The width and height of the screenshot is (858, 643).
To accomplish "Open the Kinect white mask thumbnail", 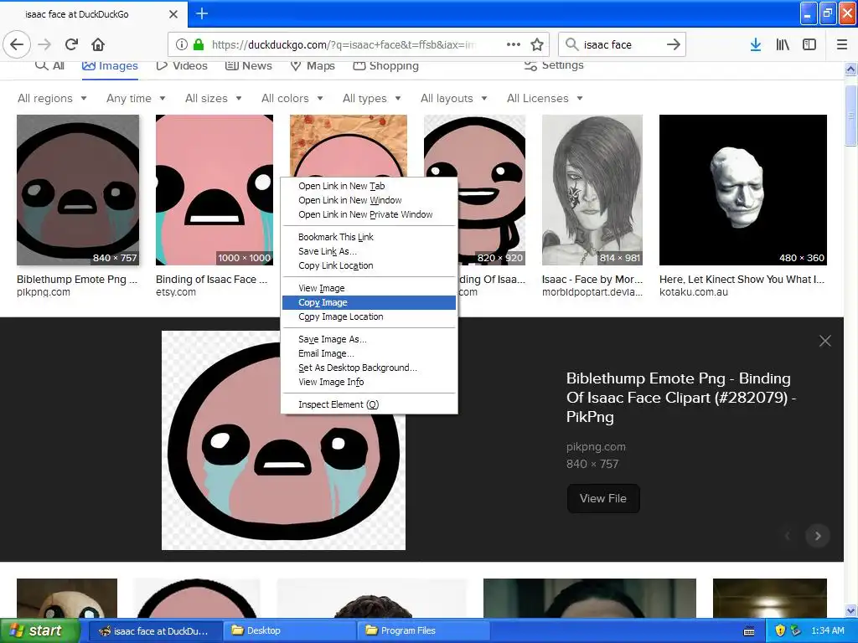I will (742, 190).
